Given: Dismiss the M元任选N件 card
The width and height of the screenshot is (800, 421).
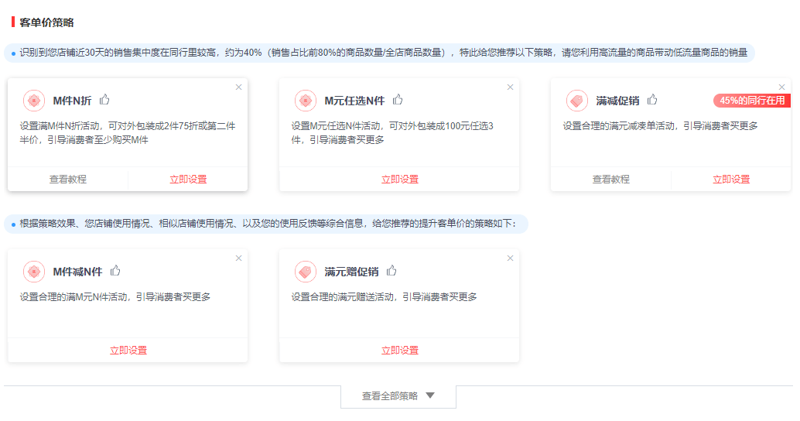Looking at the screenshot, I should tap(510, 87).
